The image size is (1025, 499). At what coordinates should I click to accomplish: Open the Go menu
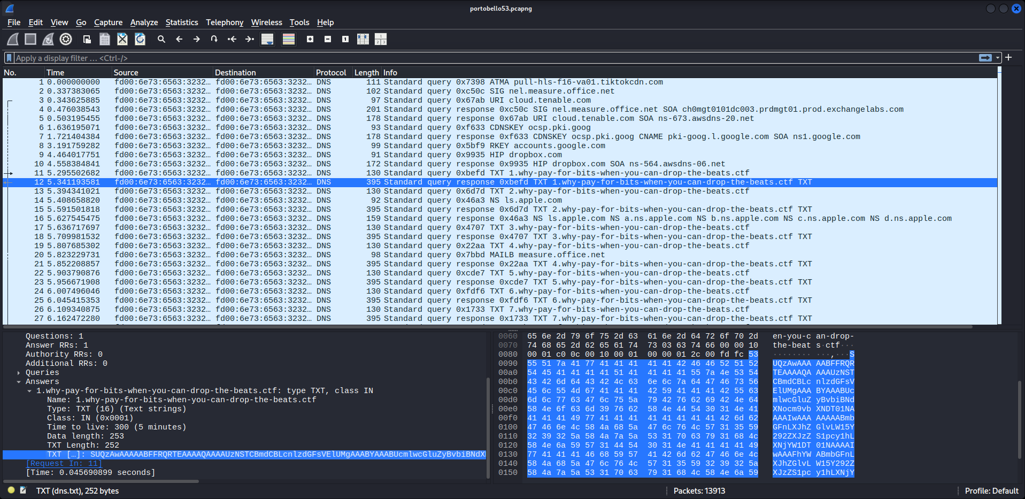coord(81,22)
